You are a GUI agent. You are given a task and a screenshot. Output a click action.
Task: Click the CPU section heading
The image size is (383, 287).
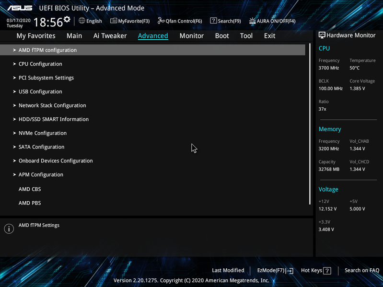pos(324,48)
